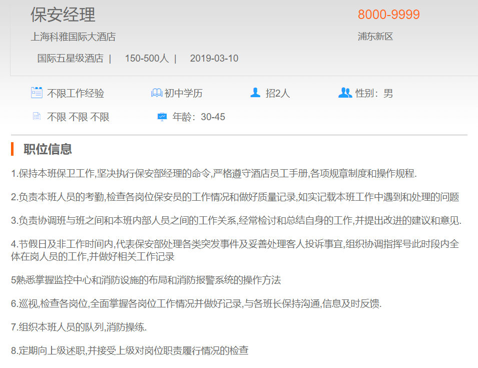
Task: Click the two-people icon beside 性别
Action: point(345,93)
